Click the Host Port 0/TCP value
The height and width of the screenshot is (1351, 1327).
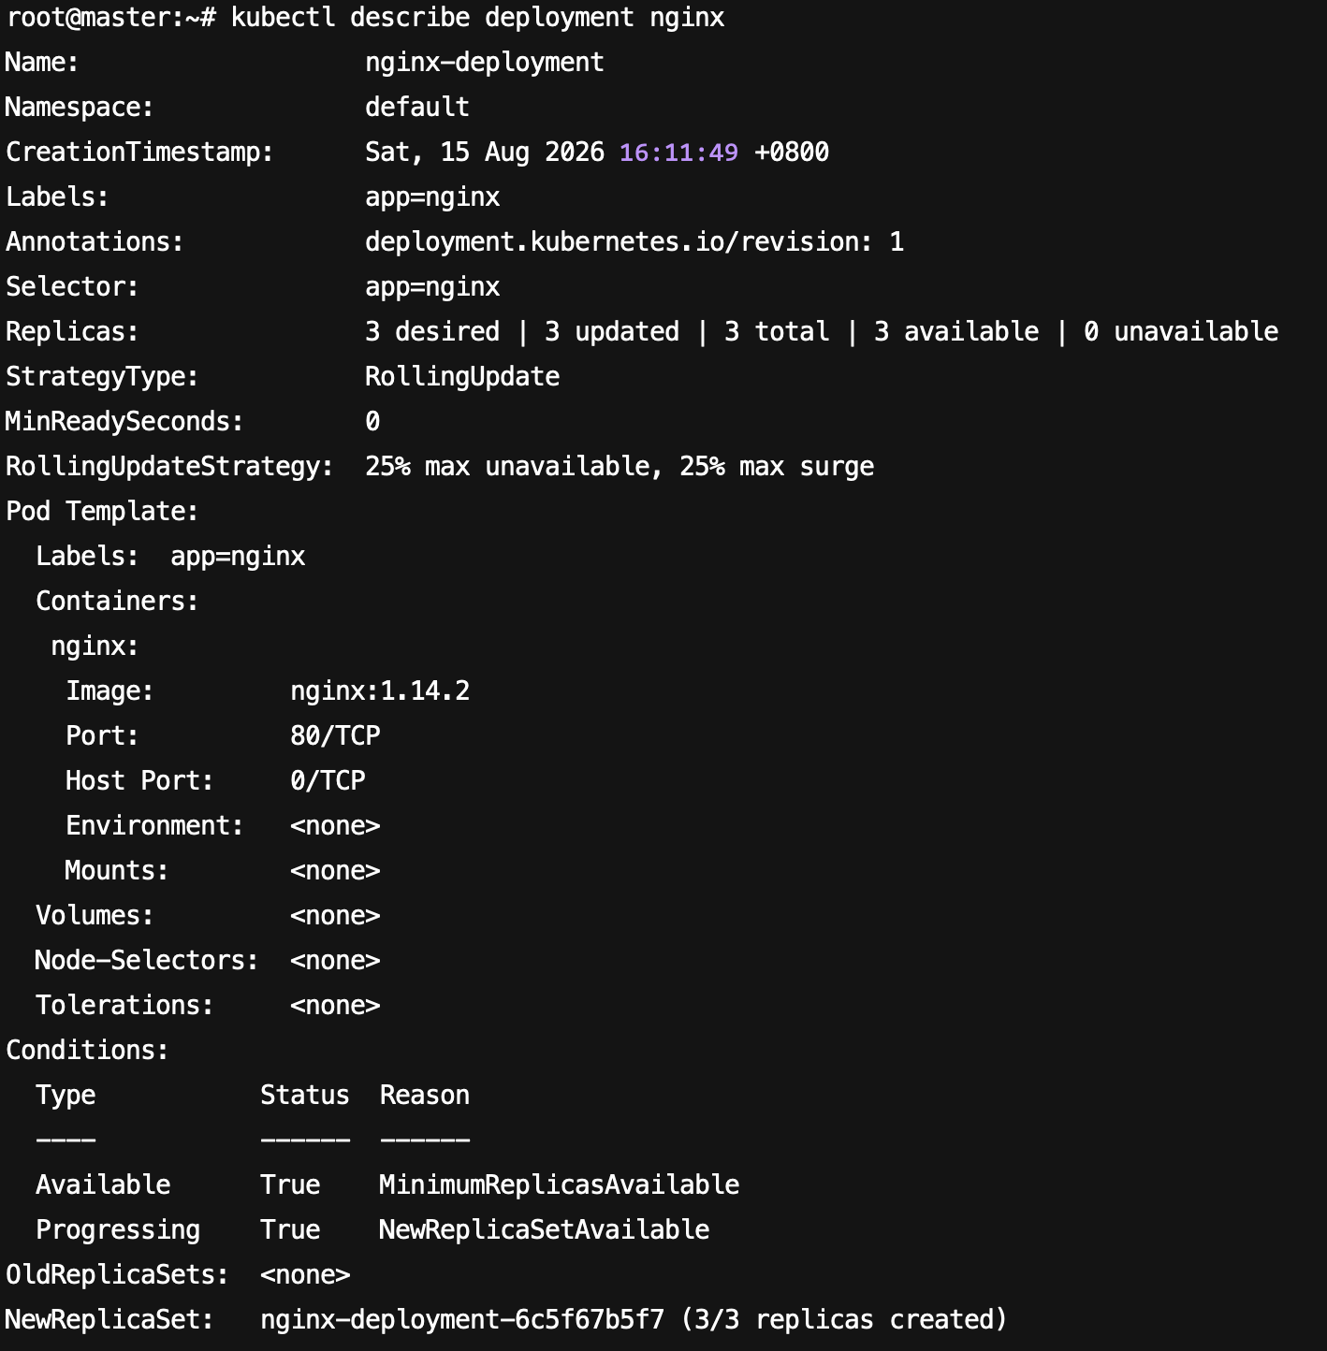[x=328, y=781]
